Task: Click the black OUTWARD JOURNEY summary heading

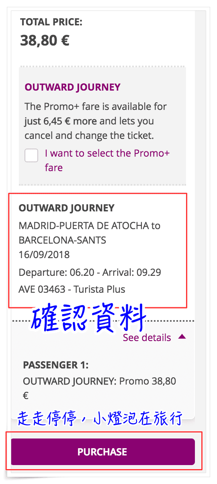Action: click(67, 208)
